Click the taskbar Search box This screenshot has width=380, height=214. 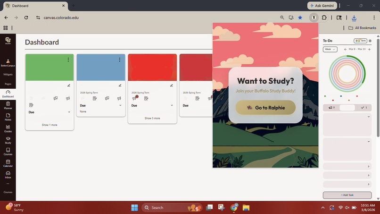172,208
